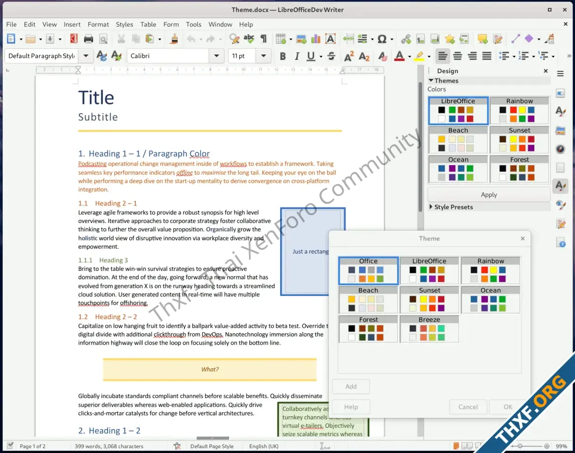This screenshot has height=453, width=575.
Task: Collapse the Themes section in Design panel
Action: click(x=431, y=81)
